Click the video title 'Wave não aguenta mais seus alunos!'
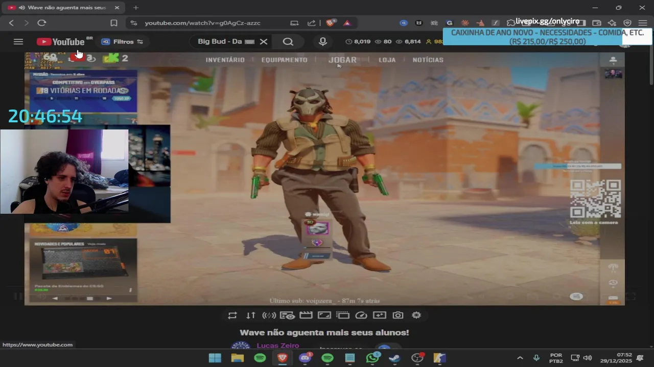Viewport: 654px width, 367px height. click(324, 332)
